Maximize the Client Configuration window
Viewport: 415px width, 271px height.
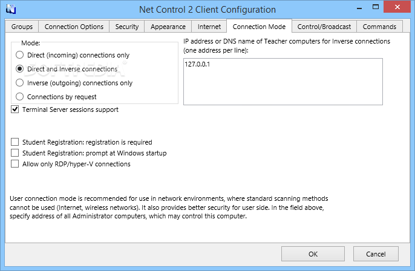376,7
